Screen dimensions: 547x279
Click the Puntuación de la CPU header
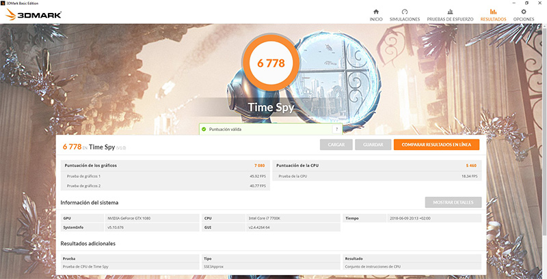297,166
